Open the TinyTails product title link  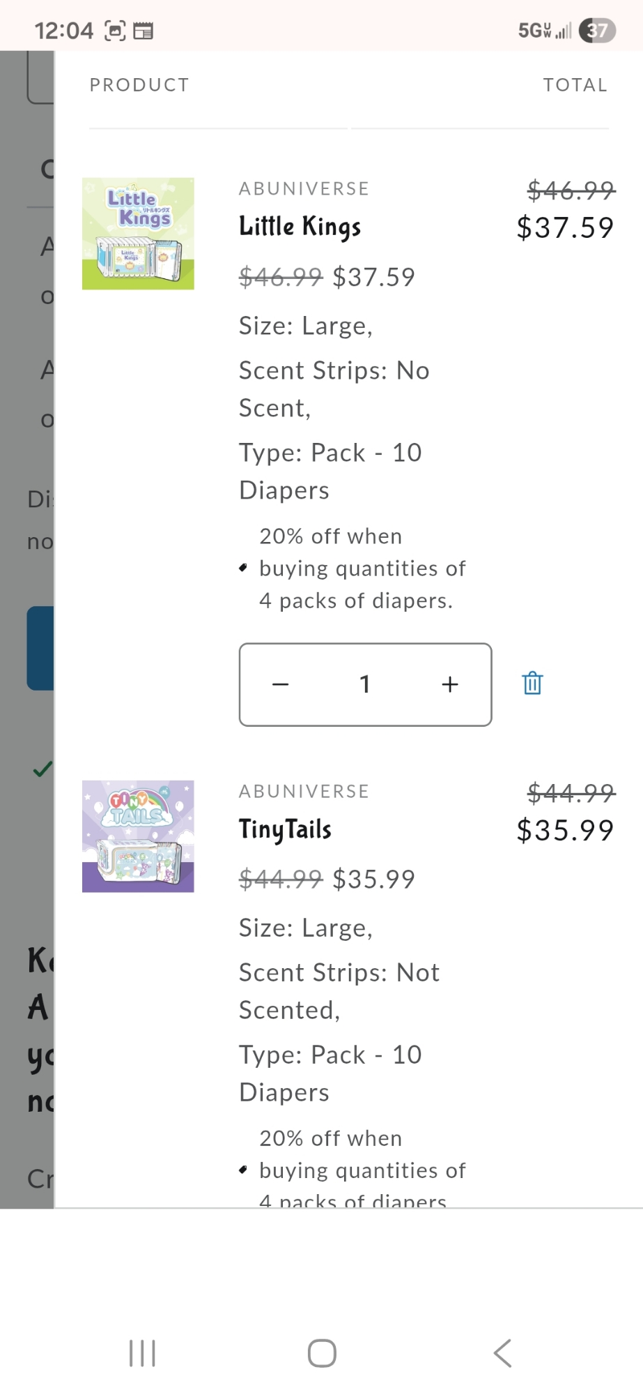(x=285, y=829)
